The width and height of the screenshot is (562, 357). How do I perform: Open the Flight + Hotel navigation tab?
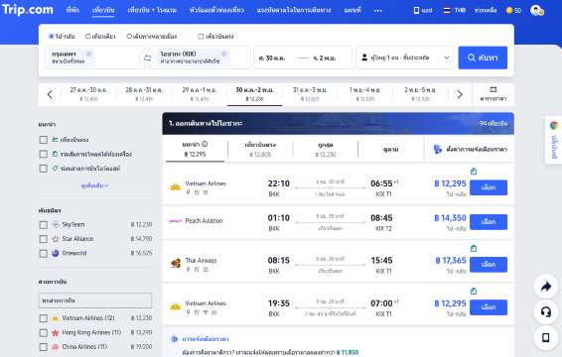pyautogui.click(x=152, y=10)
